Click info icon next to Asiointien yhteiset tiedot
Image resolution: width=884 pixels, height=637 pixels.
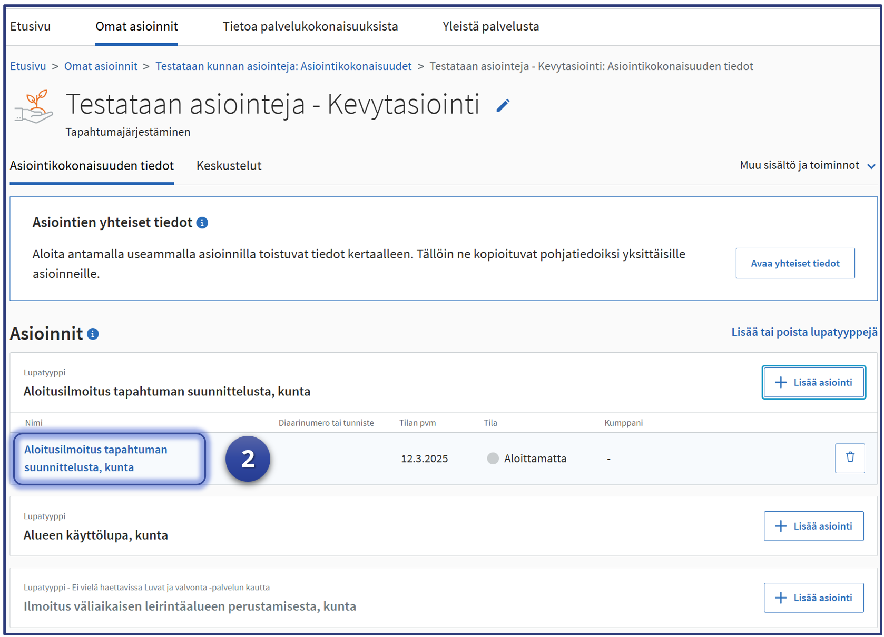pos(202,223)
